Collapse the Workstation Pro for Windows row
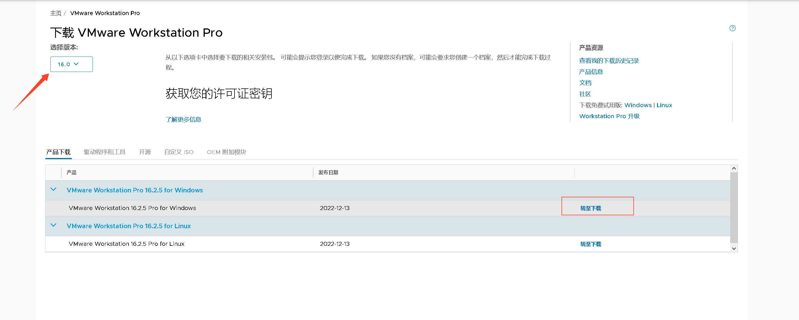Image resolution: width=799 pixels, height=320 pixels. tap(53, 189)
